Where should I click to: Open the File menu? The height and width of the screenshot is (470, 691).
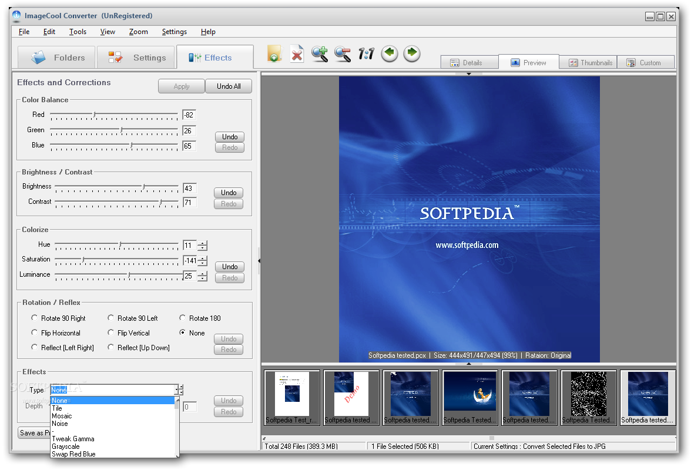(24, 32)
